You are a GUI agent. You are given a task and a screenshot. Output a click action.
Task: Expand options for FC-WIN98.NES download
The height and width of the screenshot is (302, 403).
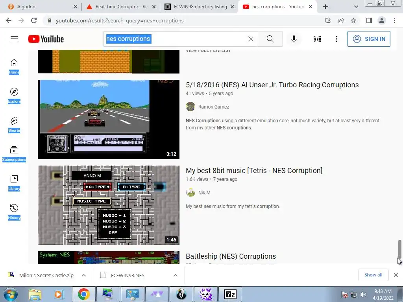pyautogui.click(x=176, y=275)
